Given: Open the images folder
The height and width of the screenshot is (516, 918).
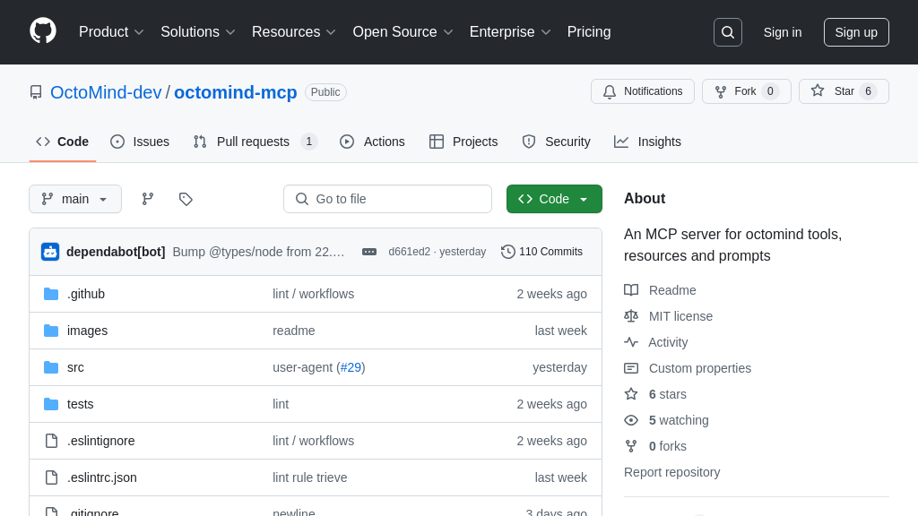Looking at the screenshot, I should click(87, 331).
